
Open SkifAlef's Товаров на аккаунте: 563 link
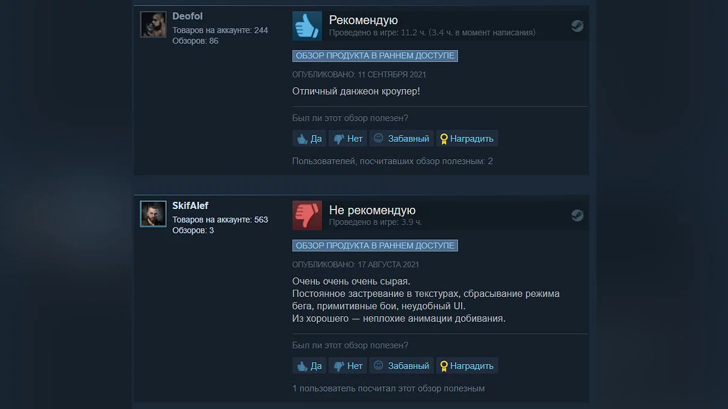[x=220, y=219]
